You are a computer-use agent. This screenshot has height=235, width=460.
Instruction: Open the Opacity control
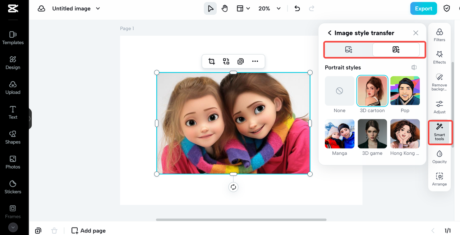coord(439,157)
